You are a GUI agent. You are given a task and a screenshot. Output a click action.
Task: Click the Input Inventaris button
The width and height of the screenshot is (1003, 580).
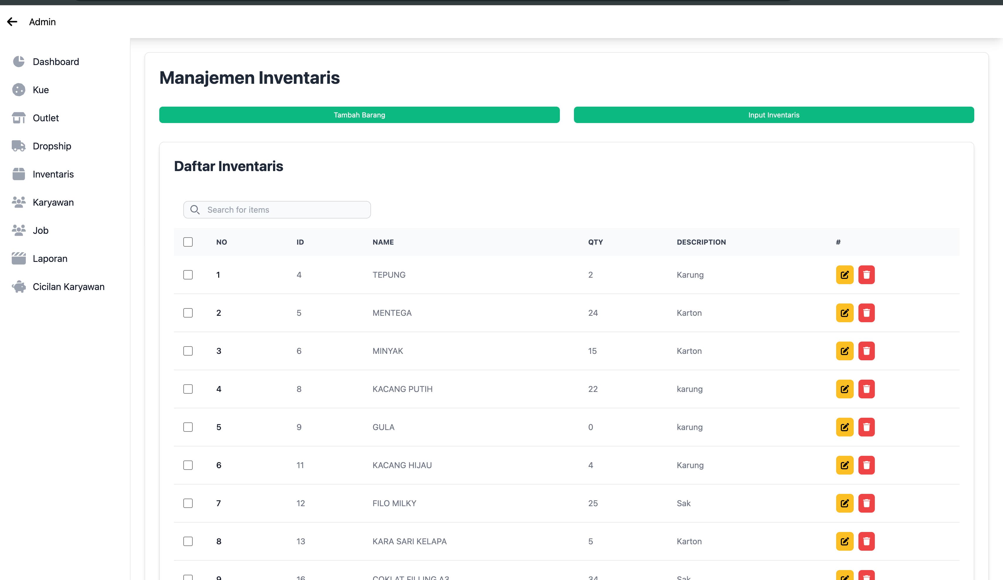tap(773, 115)
